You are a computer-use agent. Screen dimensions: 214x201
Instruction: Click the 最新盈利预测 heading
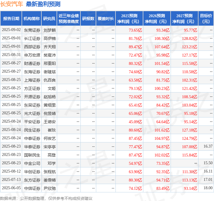(43, 4)
